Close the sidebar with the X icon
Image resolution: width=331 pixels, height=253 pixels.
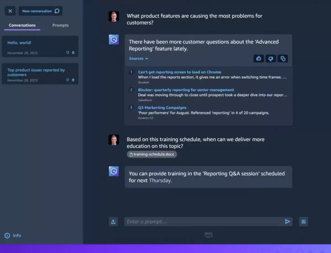click(10, 11)
